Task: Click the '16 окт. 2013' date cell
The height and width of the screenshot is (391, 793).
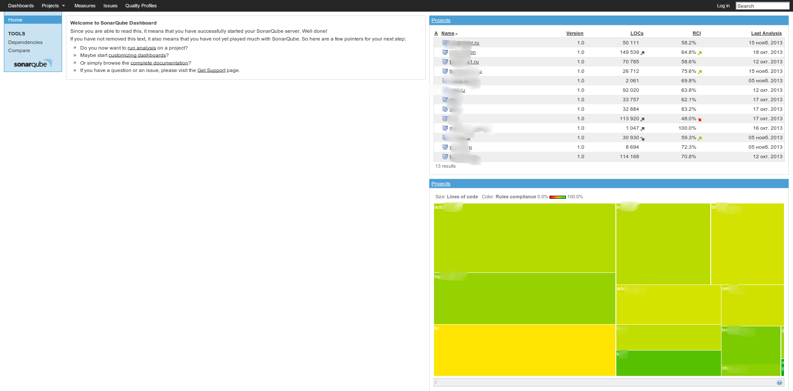Action: (768, 128)
